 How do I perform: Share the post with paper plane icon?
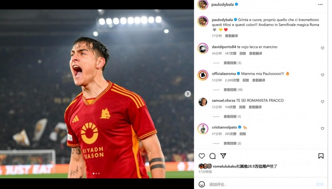223,156
